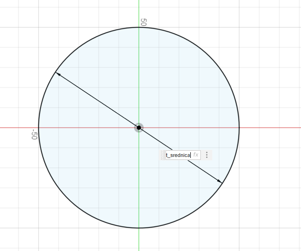Select the rightmost point of the circle edge

click(x=239, y=127)
